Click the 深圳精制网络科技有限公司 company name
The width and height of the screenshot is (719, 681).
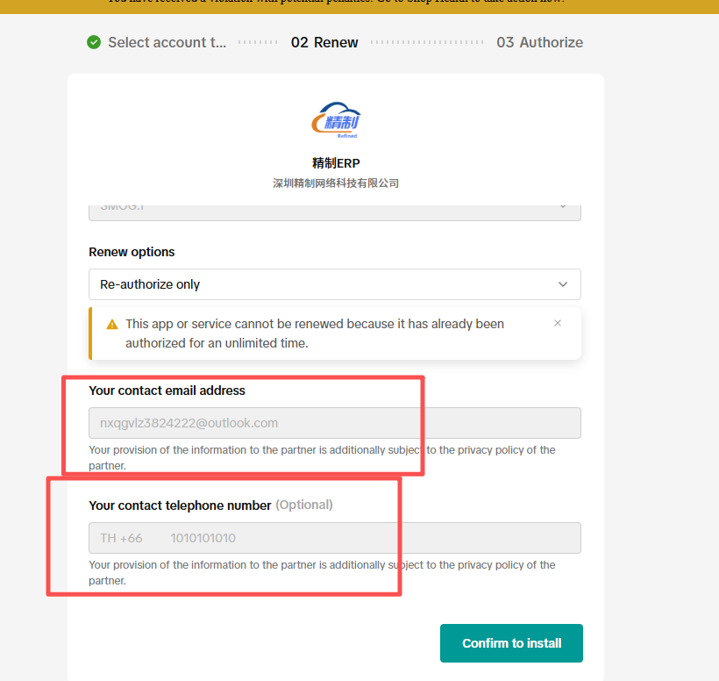336,183
